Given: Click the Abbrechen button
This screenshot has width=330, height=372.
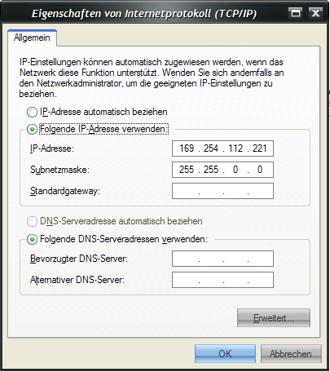Looking at the screenshot, I should 291,354.
